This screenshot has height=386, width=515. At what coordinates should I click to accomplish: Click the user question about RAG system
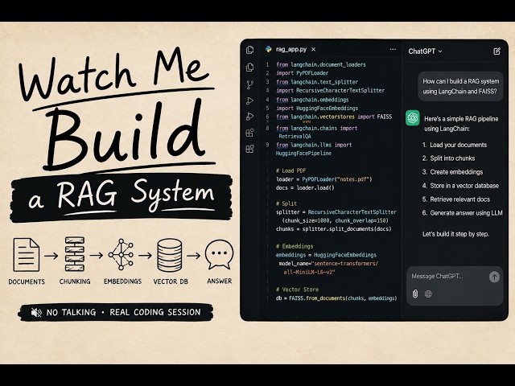pos(460,86)
